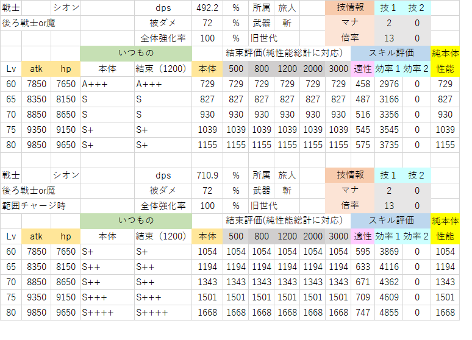Select 1501 in the yellow 純本体性能 column
472x340 pixels.
click(x=445, y=297)
